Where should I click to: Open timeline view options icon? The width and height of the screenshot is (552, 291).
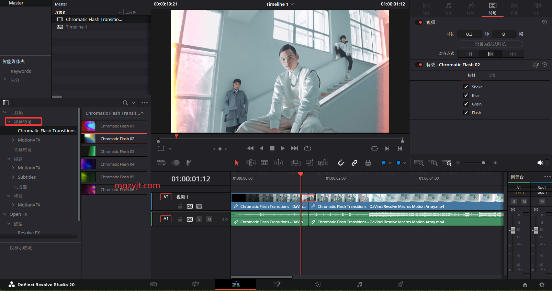[x=161, y=163]
